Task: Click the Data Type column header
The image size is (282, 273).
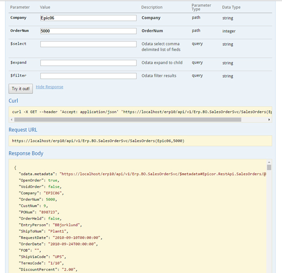Action: tap(231, 7)
